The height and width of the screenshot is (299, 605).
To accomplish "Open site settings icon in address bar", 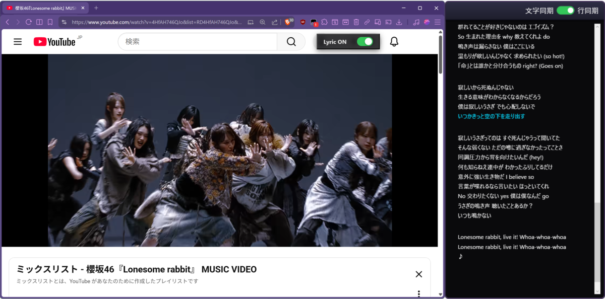I will click(x=64, y=22).
